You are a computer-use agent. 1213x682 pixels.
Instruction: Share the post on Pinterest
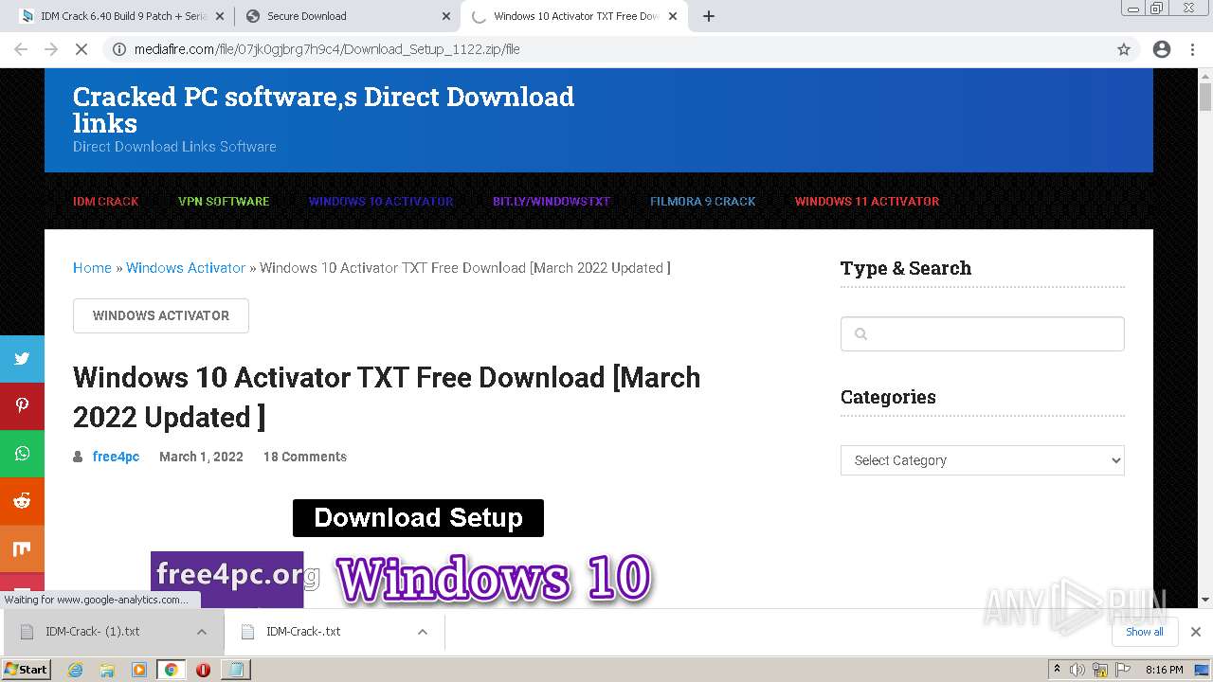tap(22, 406)
